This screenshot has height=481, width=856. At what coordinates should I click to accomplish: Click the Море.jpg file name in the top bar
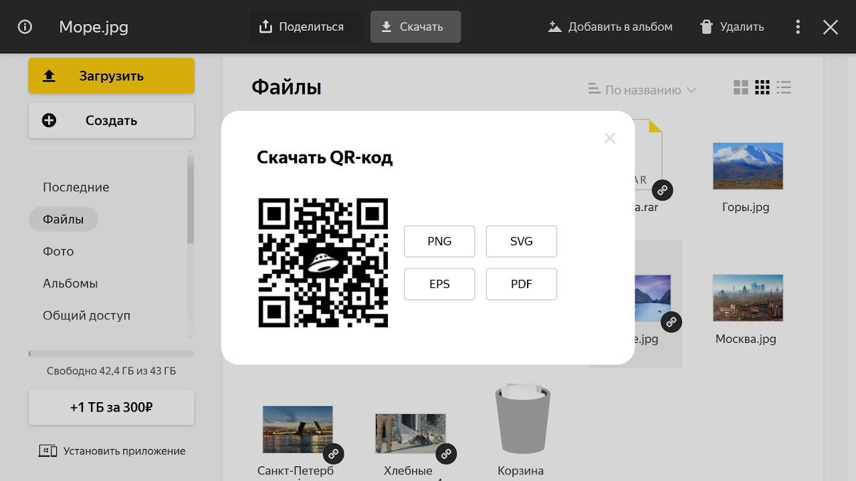click(94, 27)
